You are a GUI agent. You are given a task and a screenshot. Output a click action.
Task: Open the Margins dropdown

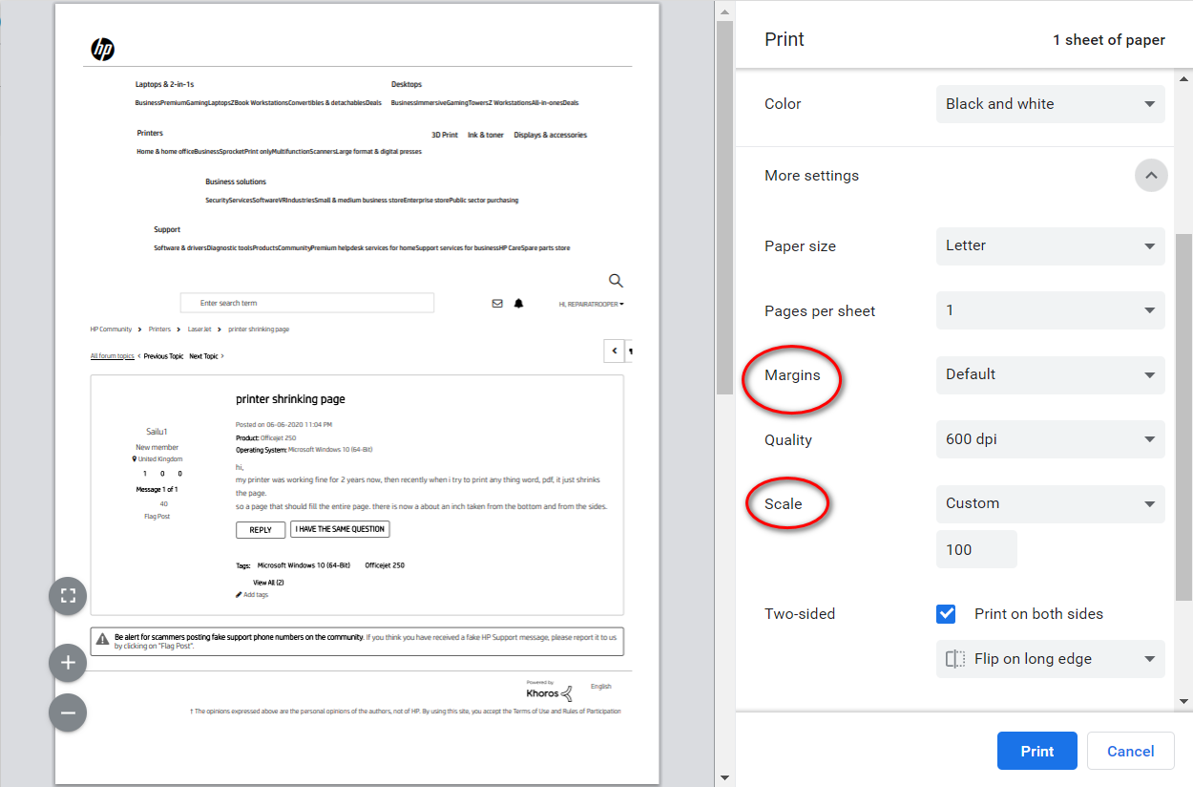click(x=1050, y=375)
